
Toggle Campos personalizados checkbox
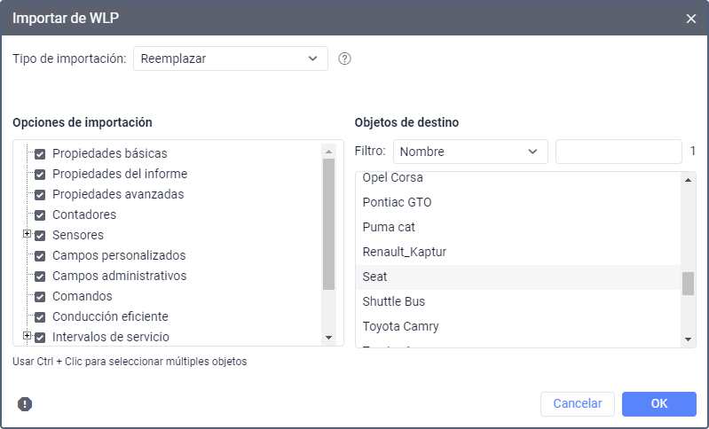click(40, 255)
